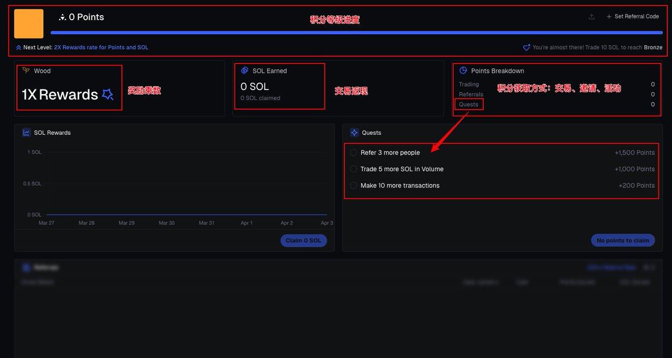
Task: Click the 0.5 SOL axis label
Action: pyautogui.click(x=33, y=183)
